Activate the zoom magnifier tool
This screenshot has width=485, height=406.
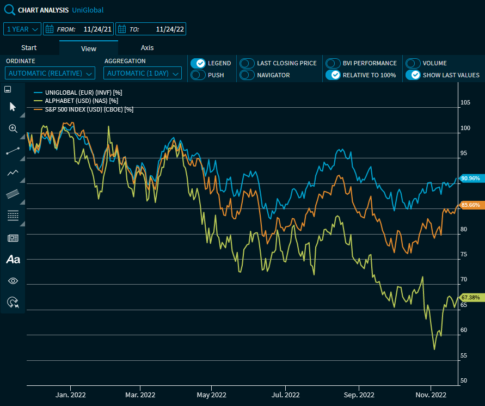(x=13, y=128)
